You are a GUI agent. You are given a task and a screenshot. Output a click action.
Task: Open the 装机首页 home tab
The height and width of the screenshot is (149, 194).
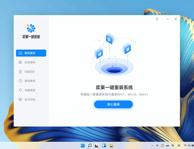31,53
